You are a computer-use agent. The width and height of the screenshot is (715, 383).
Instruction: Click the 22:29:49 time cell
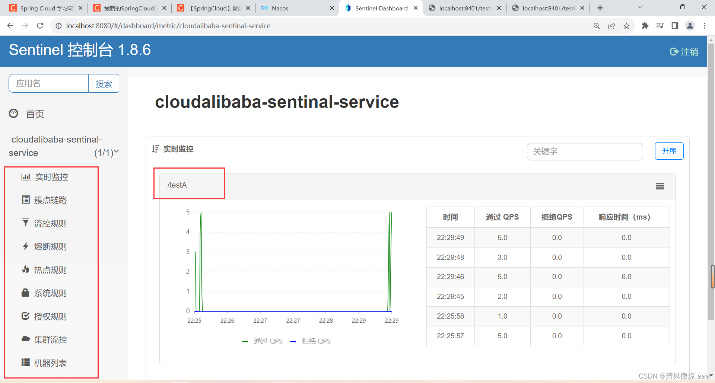[450, 237]
